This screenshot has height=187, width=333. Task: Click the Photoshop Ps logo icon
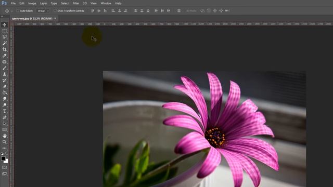4,3
